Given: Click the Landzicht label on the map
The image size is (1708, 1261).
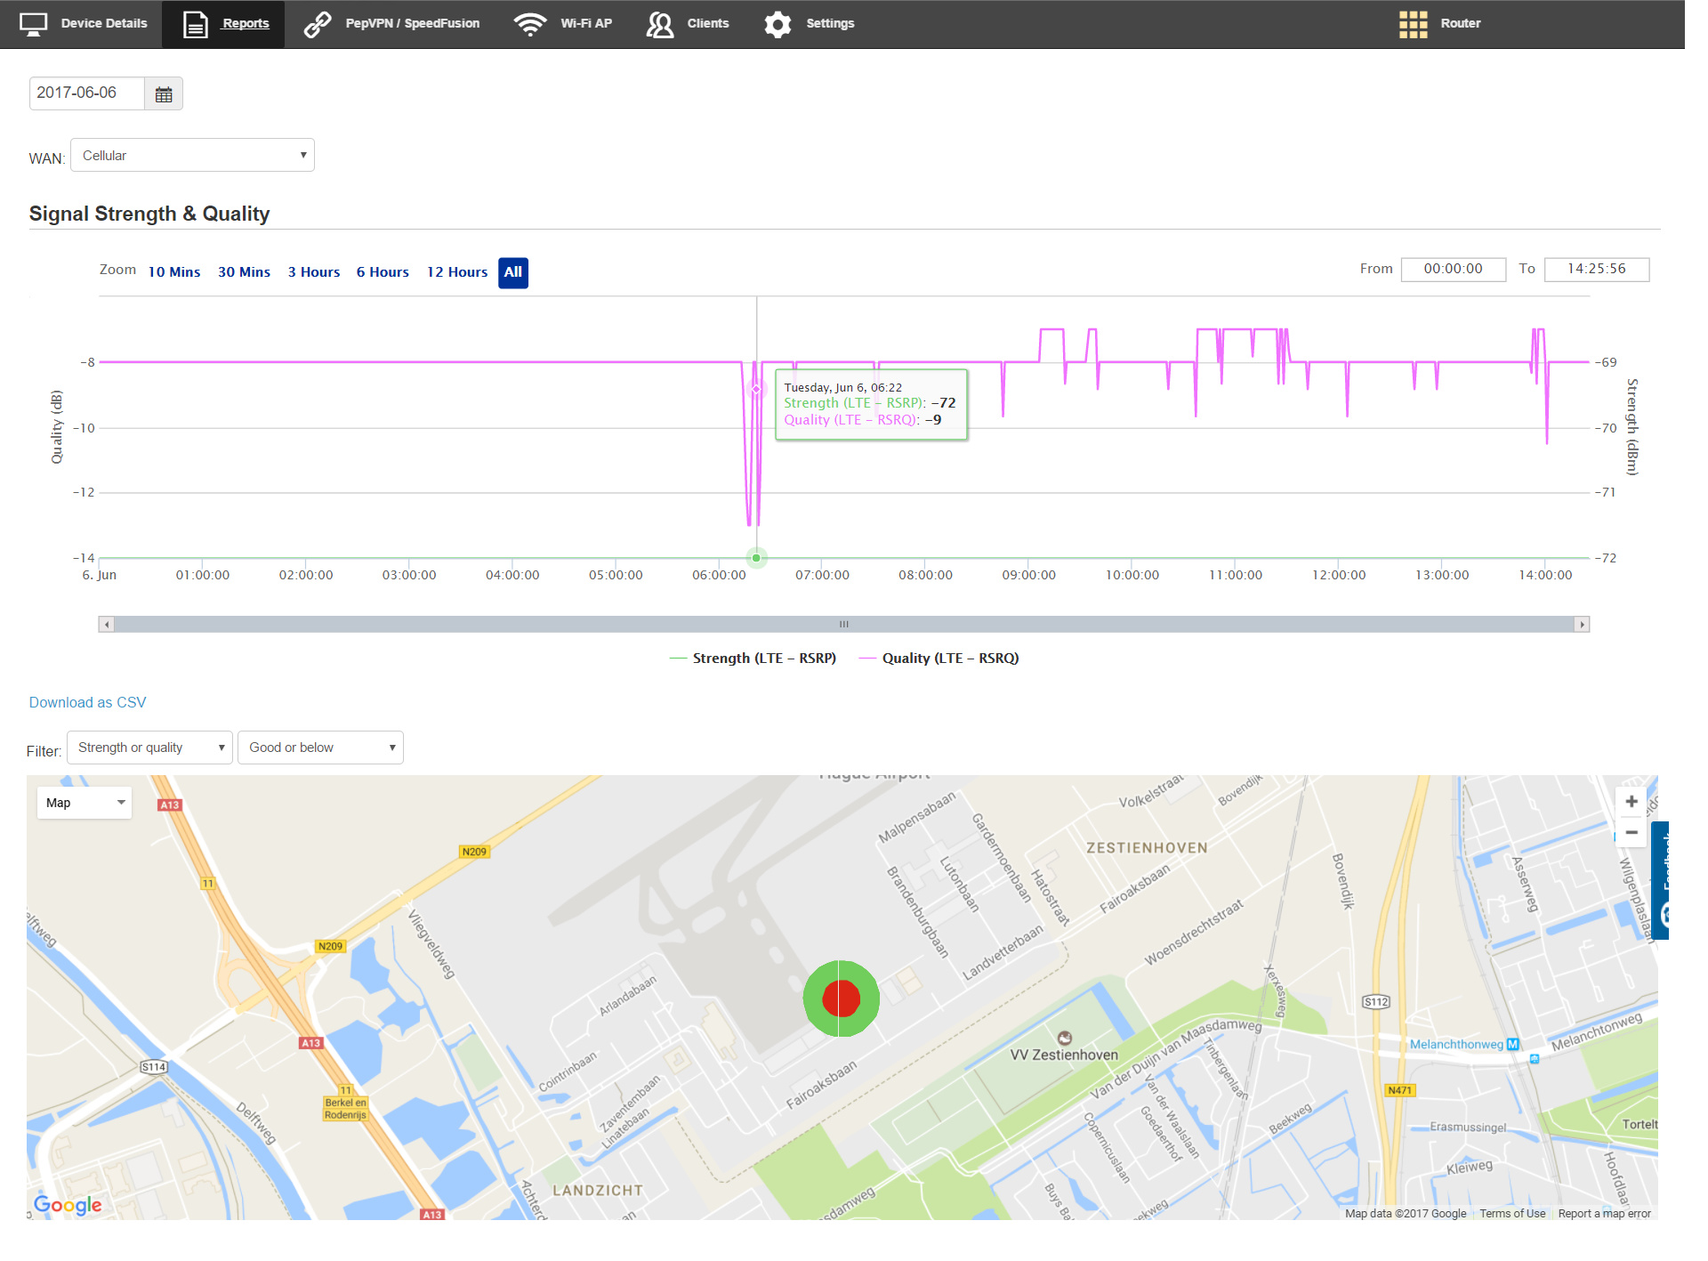Looking at the screenshot, I should pyautogui.click(x=598, y=1191).
